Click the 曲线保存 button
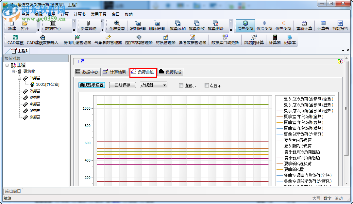 (122, 85)
